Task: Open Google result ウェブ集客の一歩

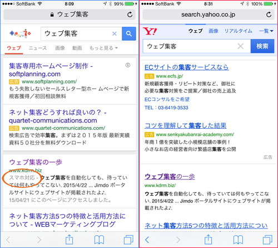Action: [x=36, y=162]
